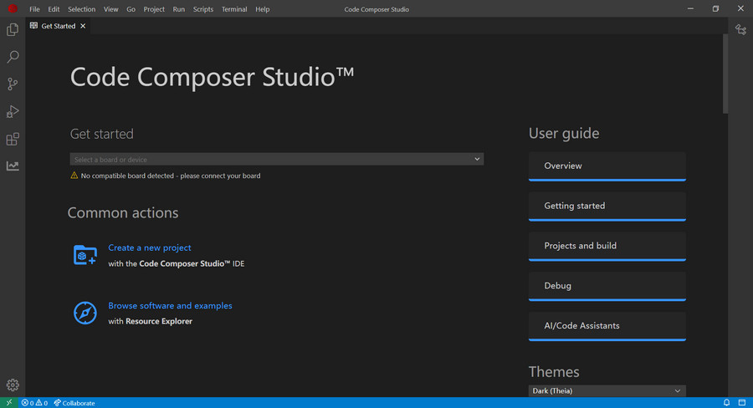
Task: Open the Search panel icon
Action: pos(13,57)
